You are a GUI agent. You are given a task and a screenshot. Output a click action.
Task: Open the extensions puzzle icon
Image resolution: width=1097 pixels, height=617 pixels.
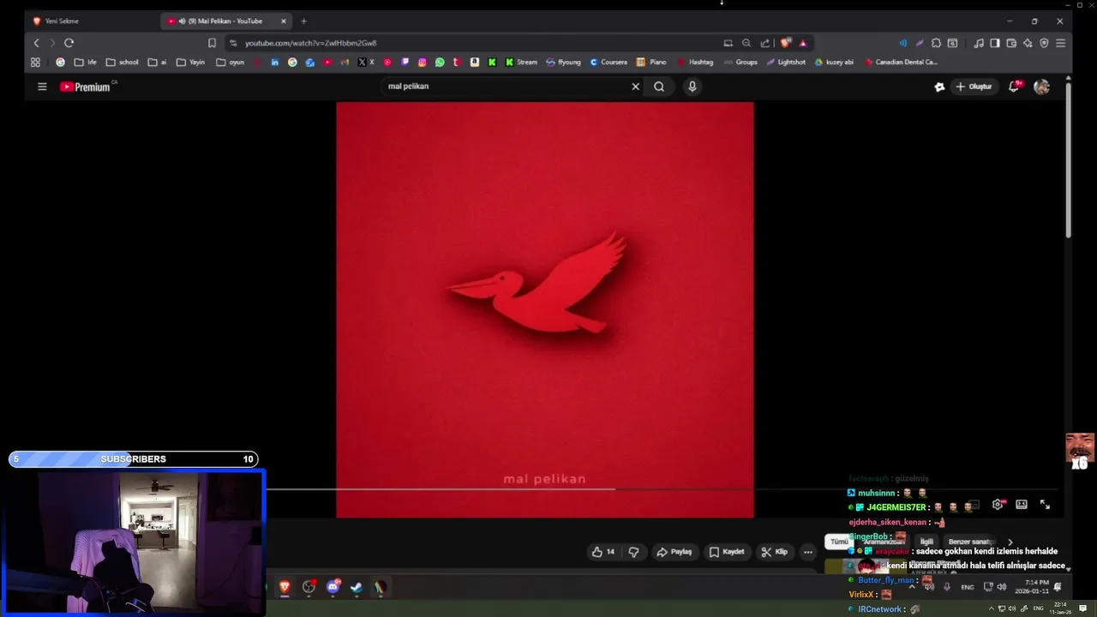point(936,43)
